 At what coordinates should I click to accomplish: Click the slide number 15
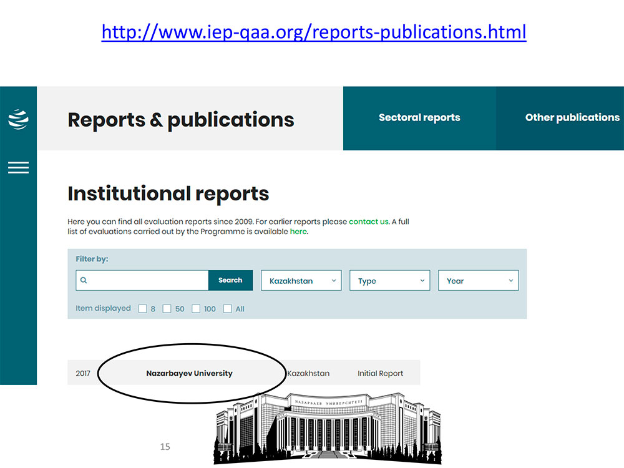[x=165, y=447]
